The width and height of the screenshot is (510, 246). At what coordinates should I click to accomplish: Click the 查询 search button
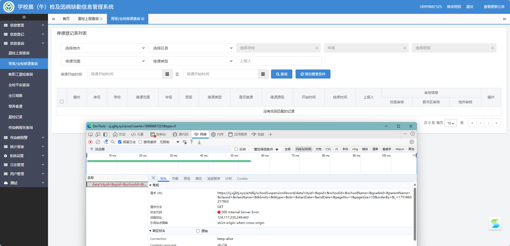[281, 74]
